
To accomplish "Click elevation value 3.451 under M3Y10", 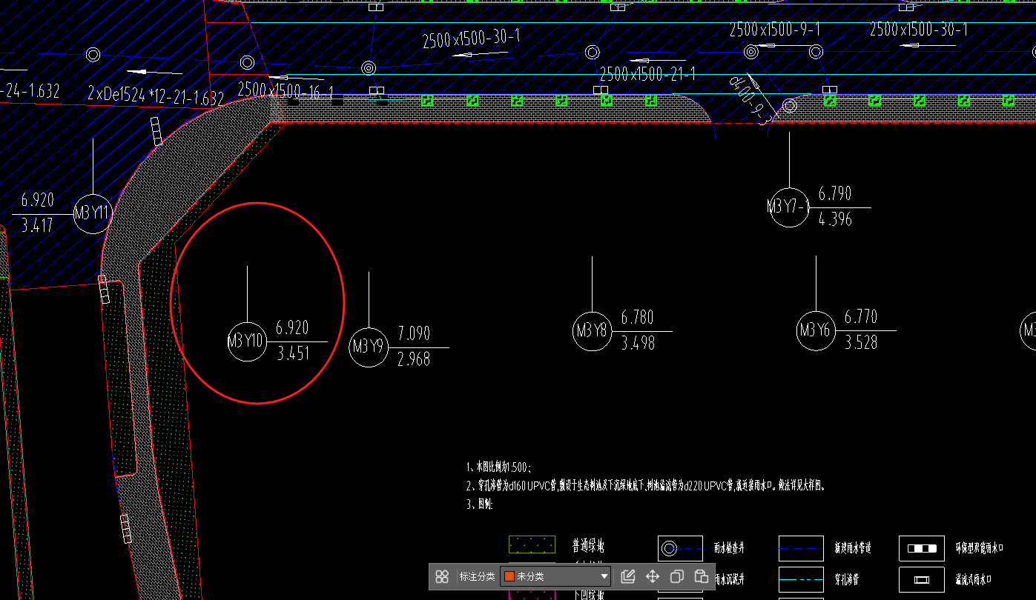I will click(293, 354).
